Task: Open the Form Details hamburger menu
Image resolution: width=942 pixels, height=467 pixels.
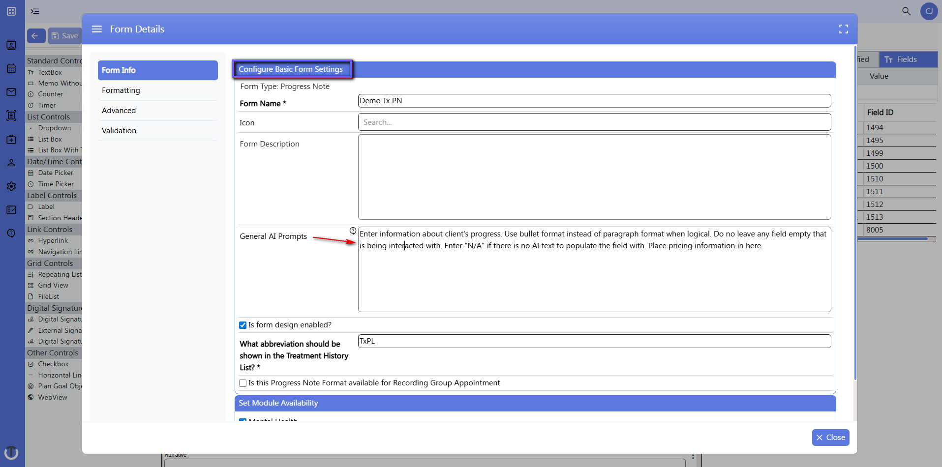Action: pos(97,29)
